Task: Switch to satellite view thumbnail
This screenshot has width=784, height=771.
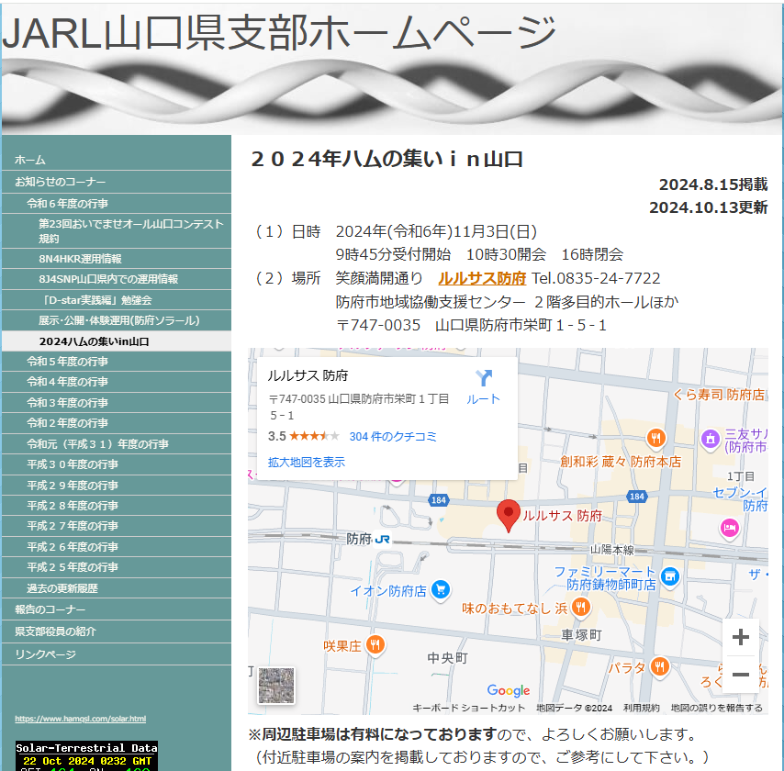Action: coord(276,686)
